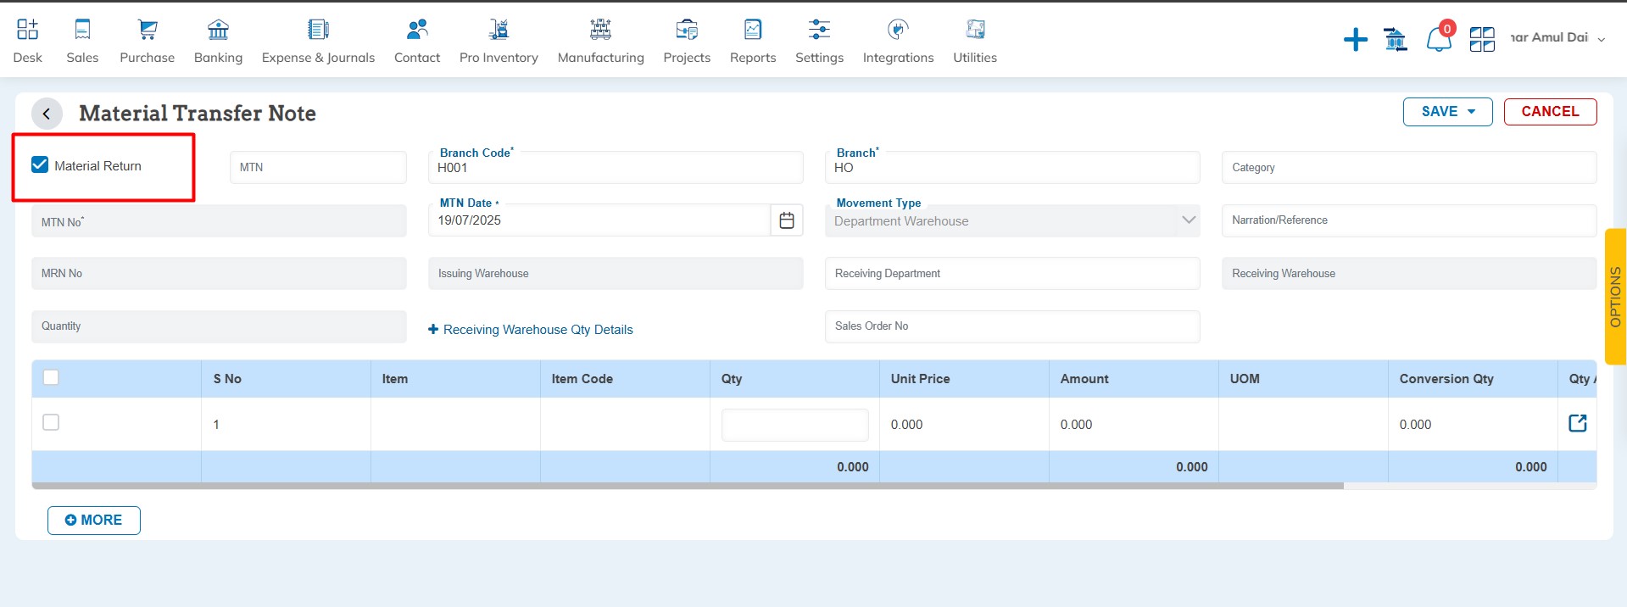Uncheck the Material Return checkbox
The width and height of the screenshot is (1627, 607).
tap(40, 164)
